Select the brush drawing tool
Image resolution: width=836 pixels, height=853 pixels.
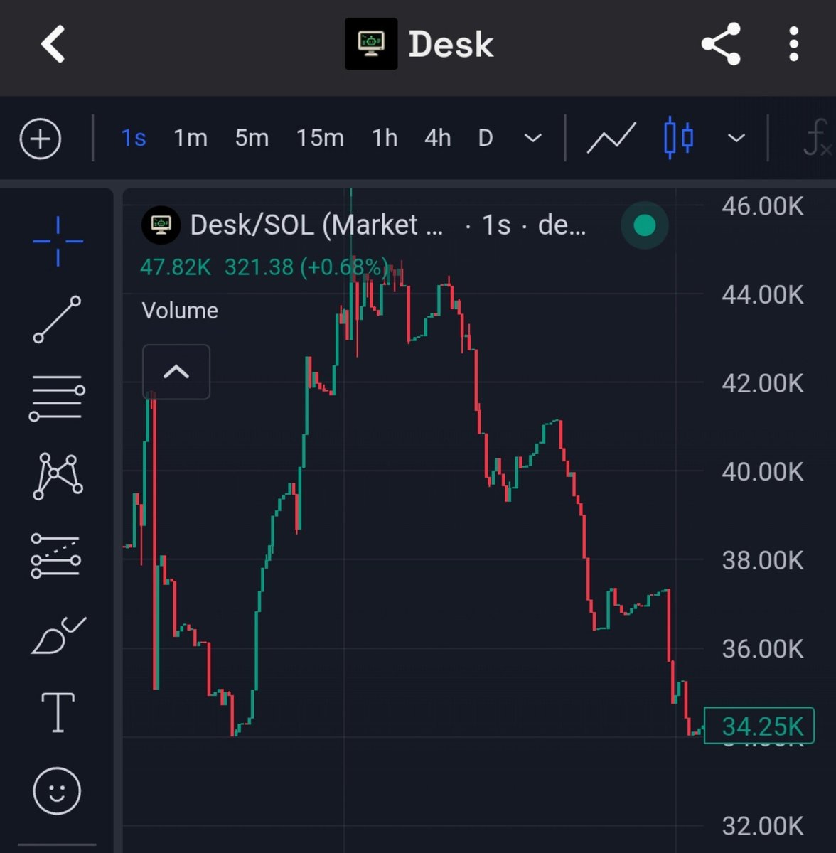[58, 635]
